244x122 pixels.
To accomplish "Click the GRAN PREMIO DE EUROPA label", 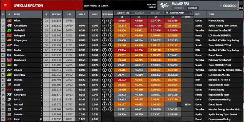I will coord(96,6).
